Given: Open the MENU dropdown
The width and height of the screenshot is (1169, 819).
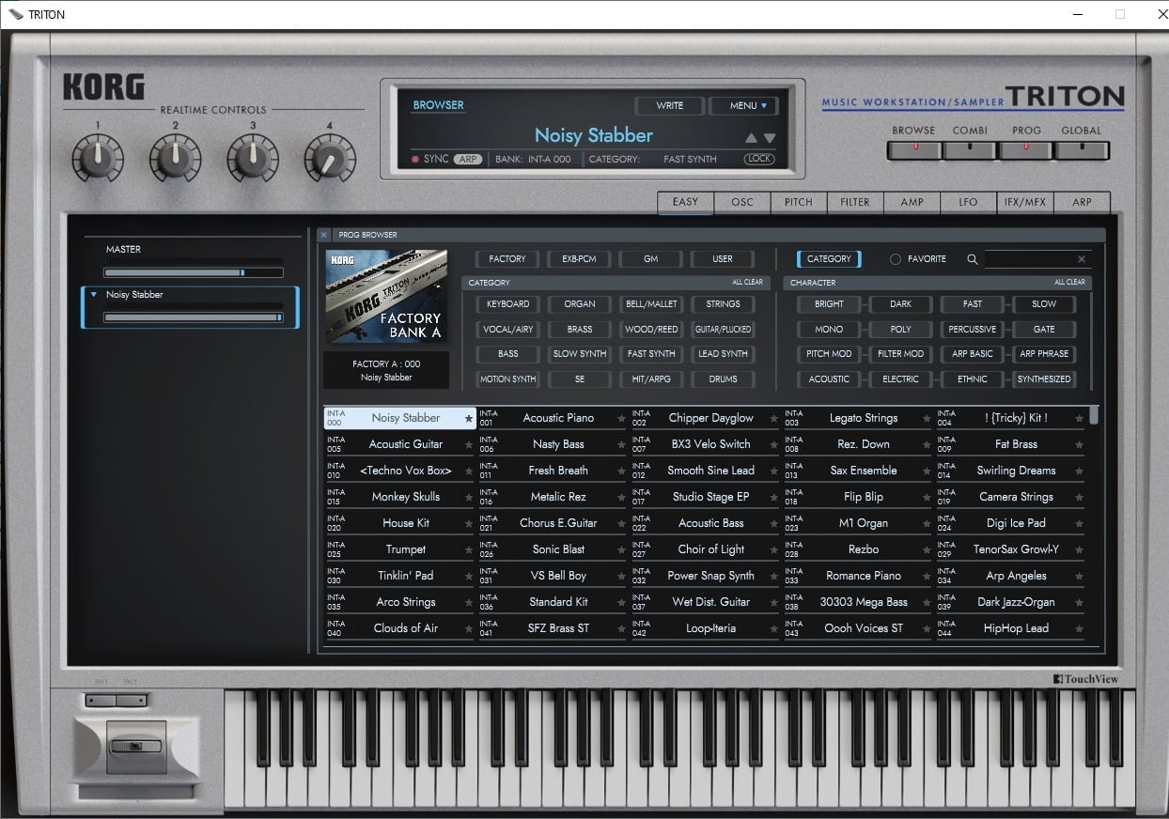Looking at the screenshot, I should (743, 106).
